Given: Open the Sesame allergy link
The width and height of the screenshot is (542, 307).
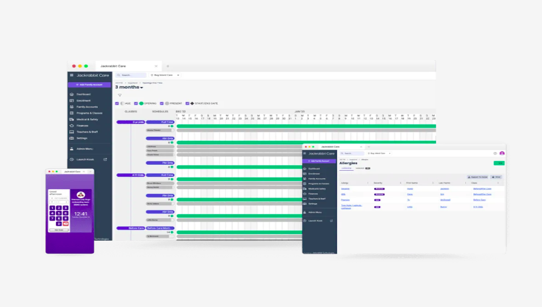Looking at the screenshot, I should 345,188.
